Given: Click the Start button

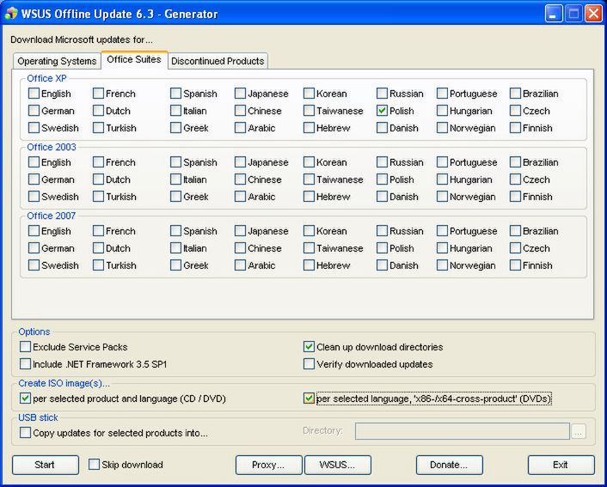Looking at the screenshot, I should 46,465.
